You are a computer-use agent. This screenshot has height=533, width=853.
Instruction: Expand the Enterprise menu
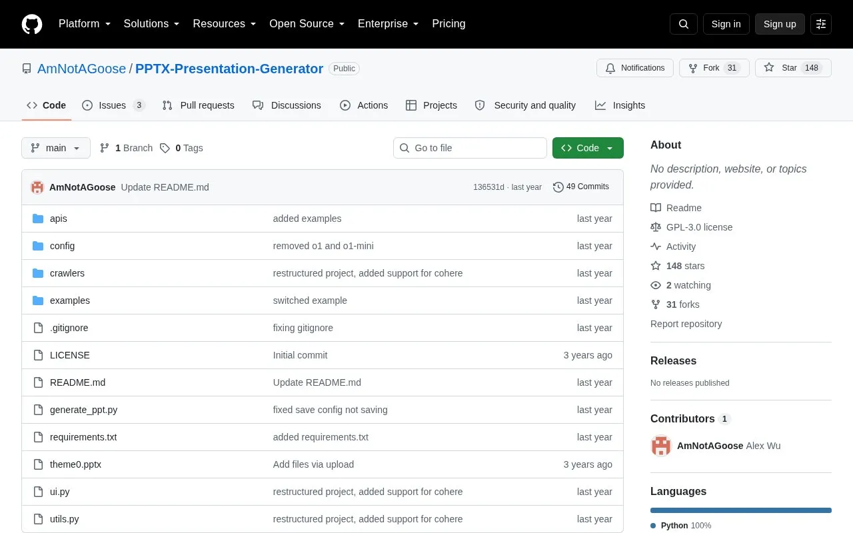[x=389, y=24]
